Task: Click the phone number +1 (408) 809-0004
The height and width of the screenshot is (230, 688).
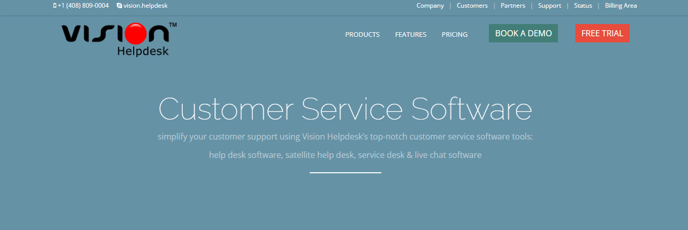Action: 83,6
